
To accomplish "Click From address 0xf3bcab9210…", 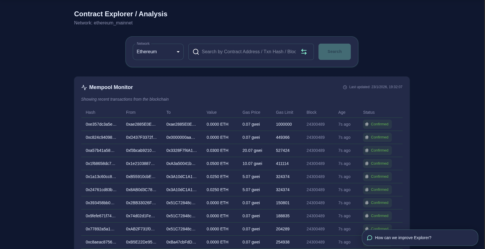I will coord(141,150).
